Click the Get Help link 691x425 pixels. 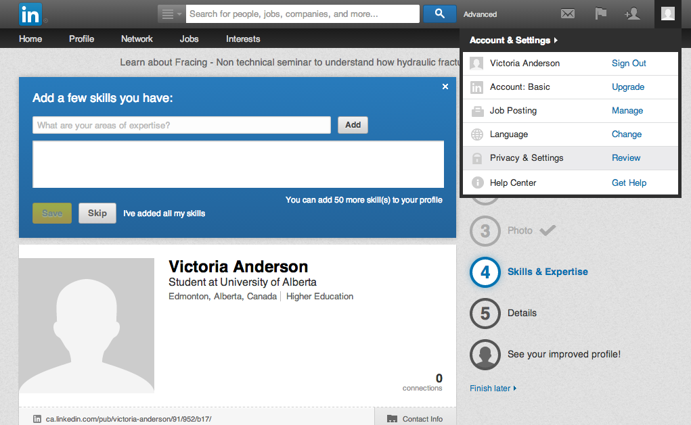pyautogui.click(x=629, y=182)
